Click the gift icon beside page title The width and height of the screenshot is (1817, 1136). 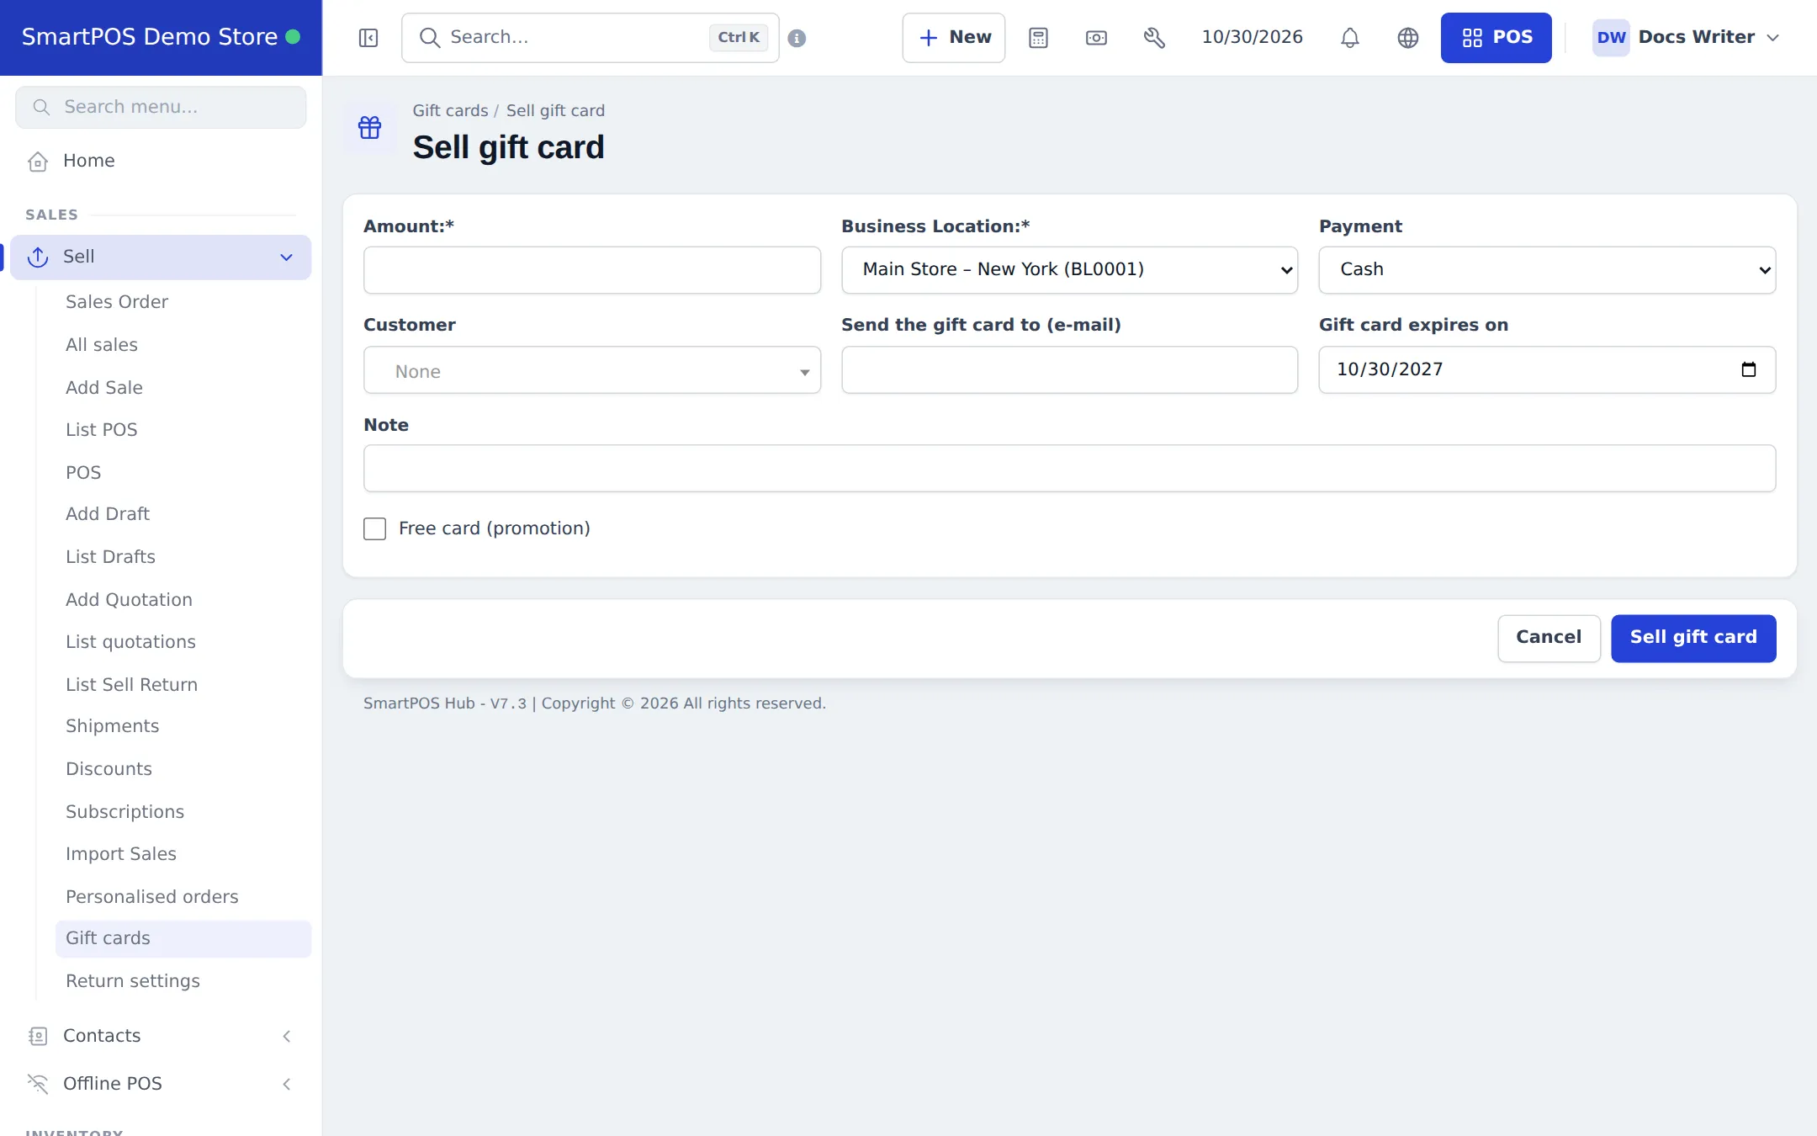(369, 127)
